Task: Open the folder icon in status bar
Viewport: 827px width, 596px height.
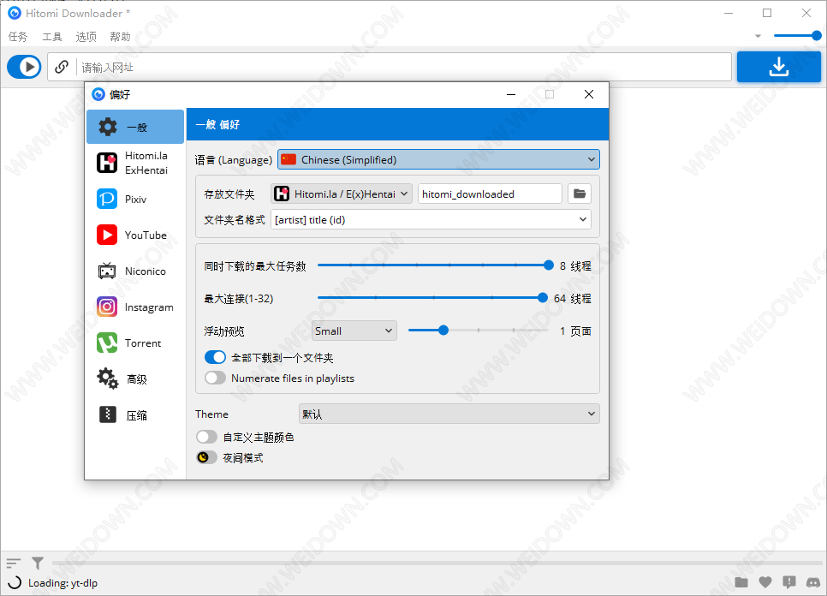Action: [x=741, y=582]
